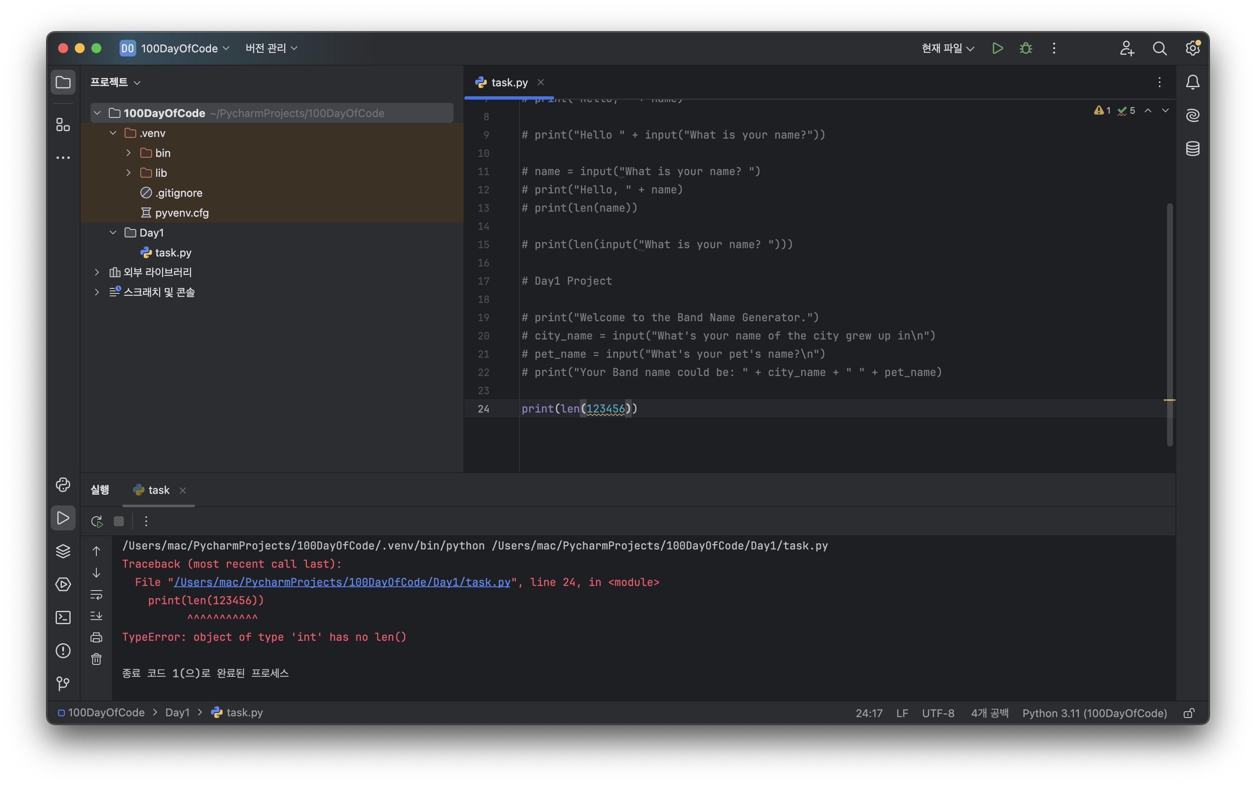
Task: Click the Python 3.11 interpreter in status bar
Action: pyautogui.click(x=1094, y=713)
